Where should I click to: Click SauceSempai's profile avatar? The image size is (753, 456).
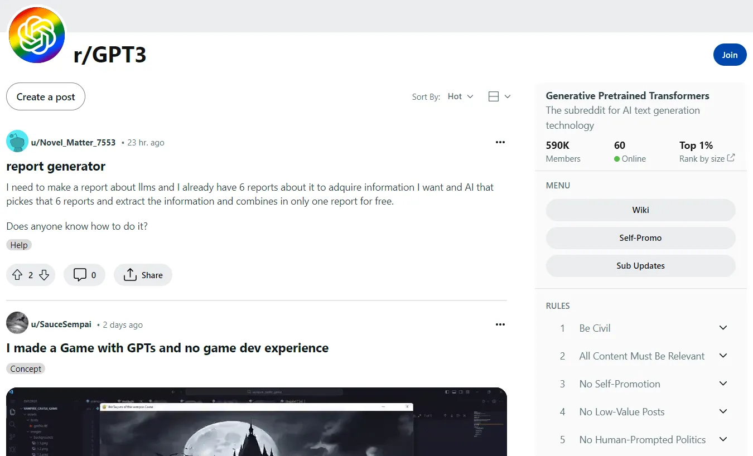click(17, 323)
